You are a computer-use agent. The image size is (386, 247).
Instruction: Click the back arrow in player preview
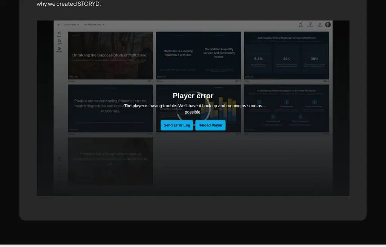(58, 24)
